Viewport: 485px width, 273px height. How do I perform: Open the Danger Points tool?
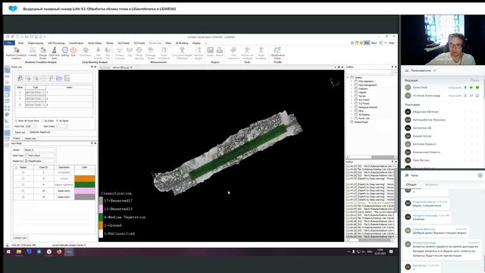[x=43, y=52]
